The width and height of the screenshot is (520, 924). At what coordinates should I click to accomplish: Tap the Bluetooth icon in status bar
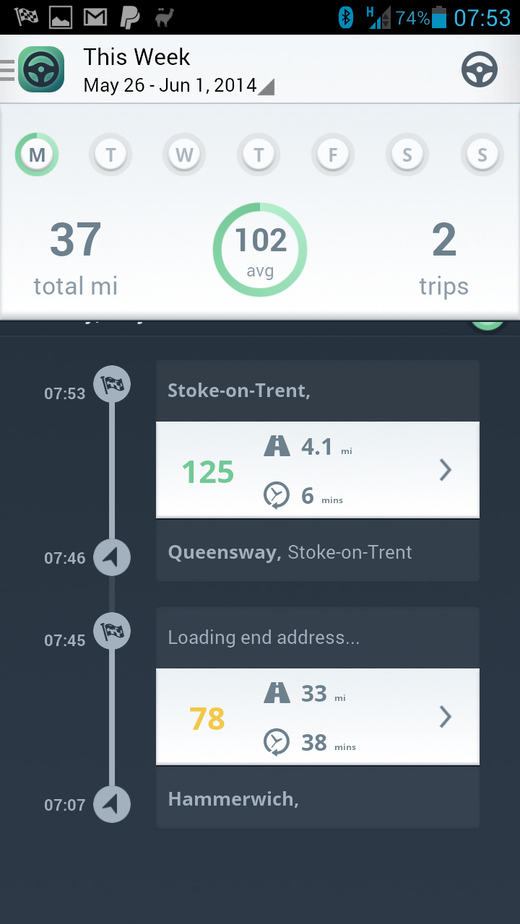[x=346, y=17]
